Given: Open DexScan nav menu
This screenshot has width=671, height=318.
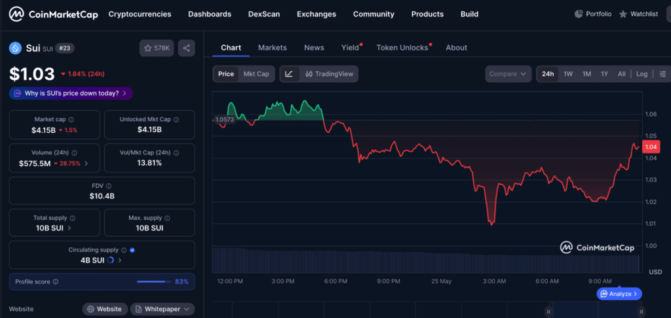Looking at the screenshot, I should (x=264, y=14).
